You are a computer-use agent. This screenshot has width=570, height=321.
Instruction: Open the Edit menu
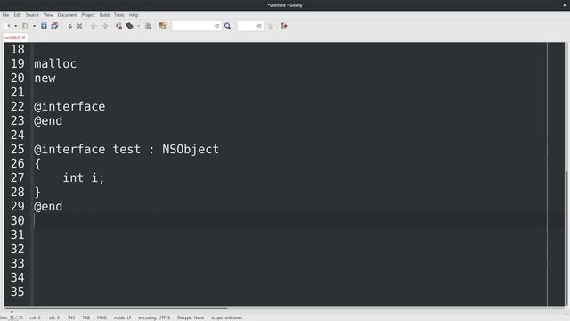pyautogui.click(x=17, y=15)
